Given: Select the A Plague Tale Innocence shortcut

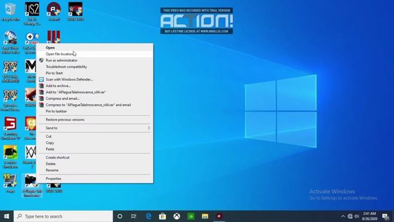Looking at the screenshot, I should coord(31,185).
